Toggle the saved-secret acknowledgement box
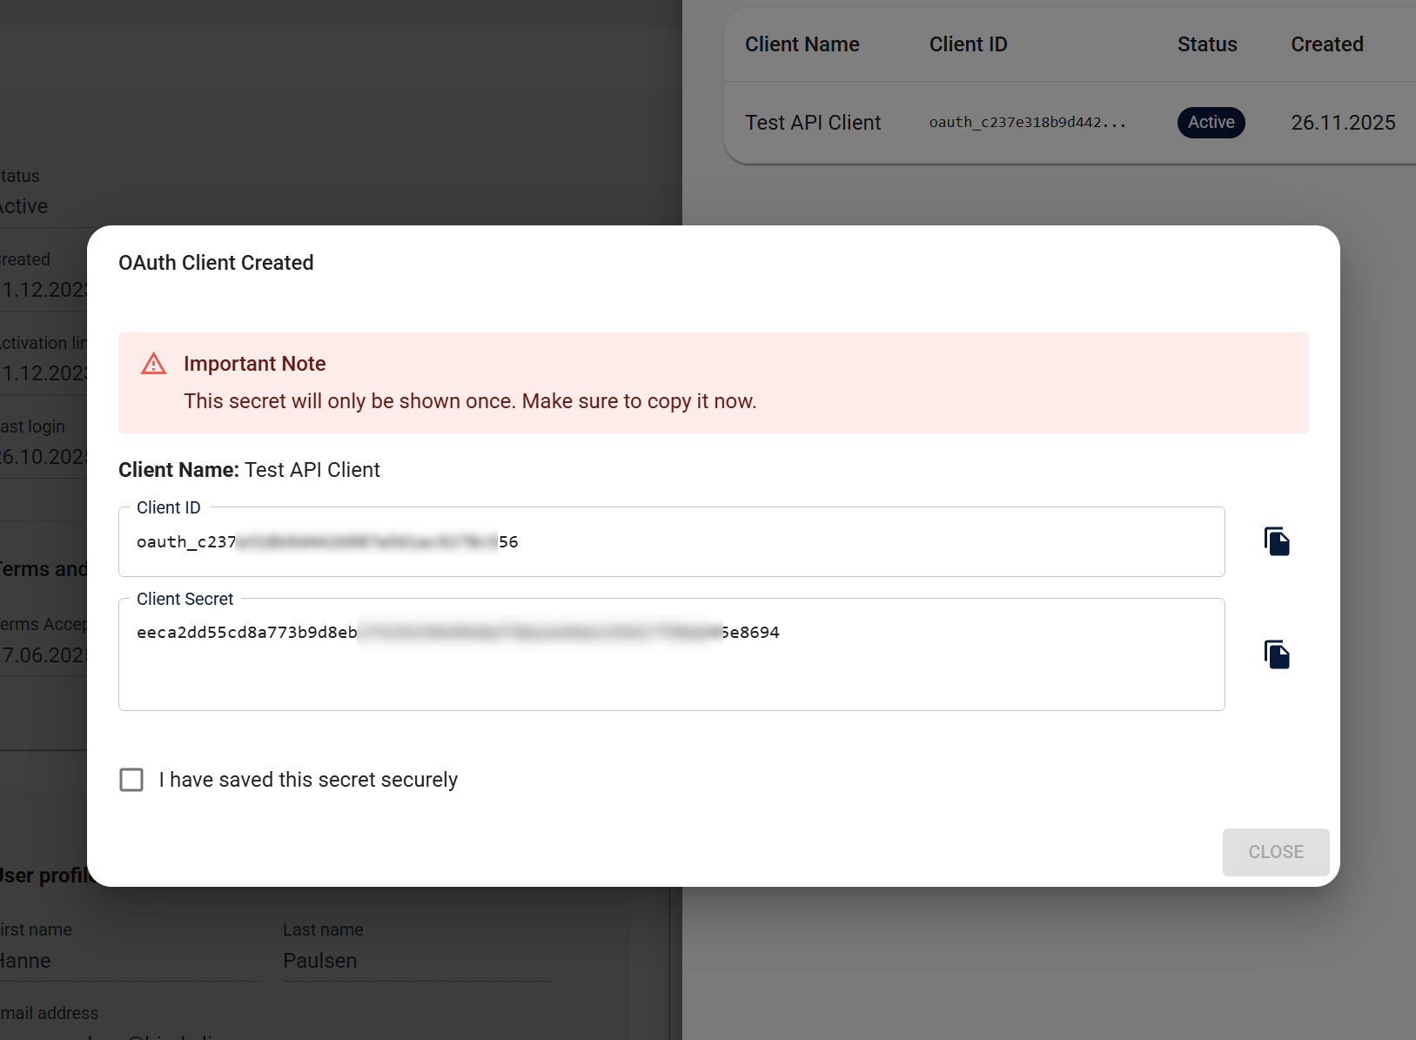 (131, 780)
